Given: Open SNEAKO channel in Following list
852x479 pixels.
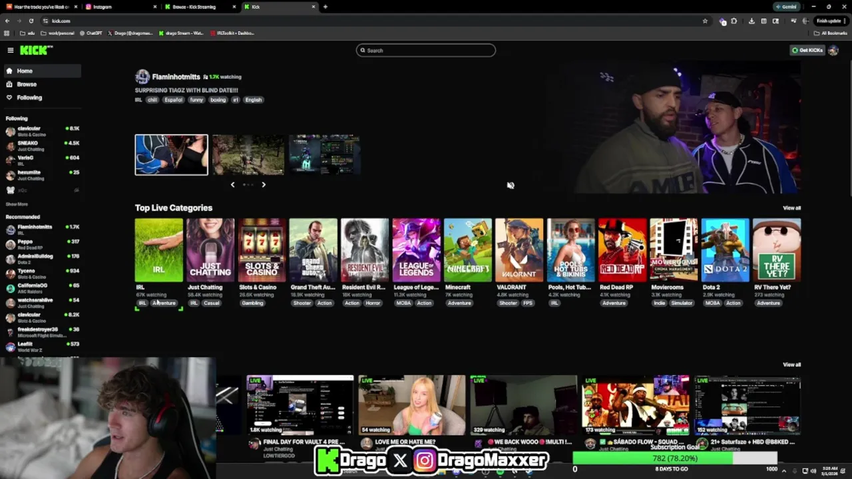Looking at the screenshot, I should tap(43, 146).
